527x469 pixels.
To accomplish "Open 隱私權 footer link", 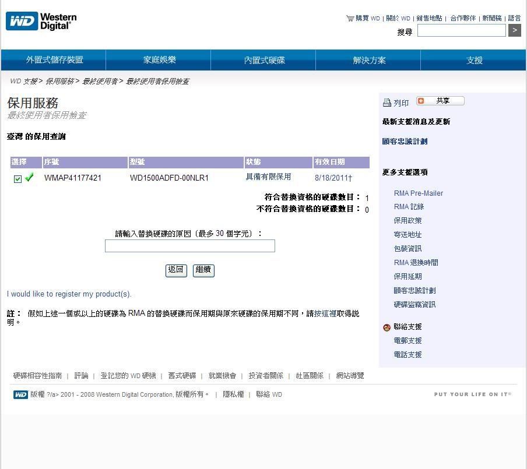I will click(x=233, y=394).
